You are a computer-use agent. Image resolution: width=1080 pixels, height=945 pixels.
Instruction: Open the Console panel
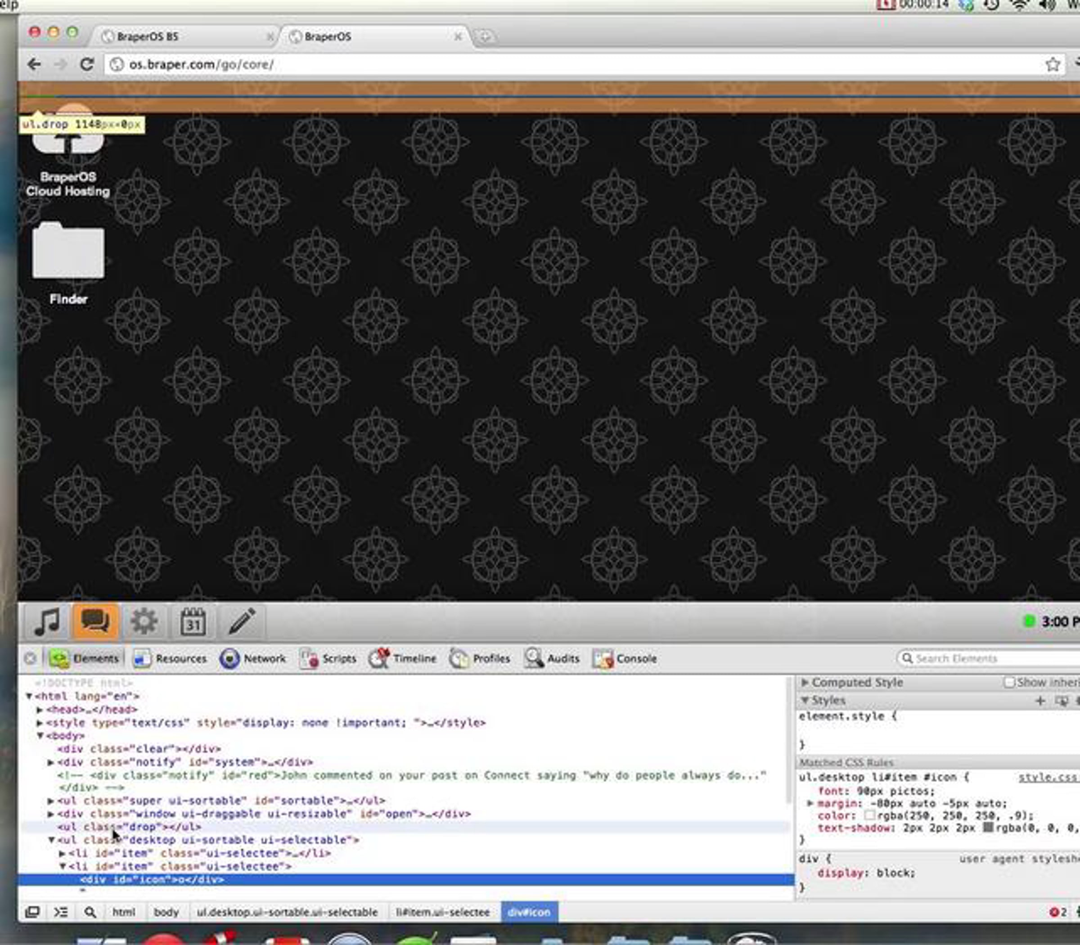(625, 659)
